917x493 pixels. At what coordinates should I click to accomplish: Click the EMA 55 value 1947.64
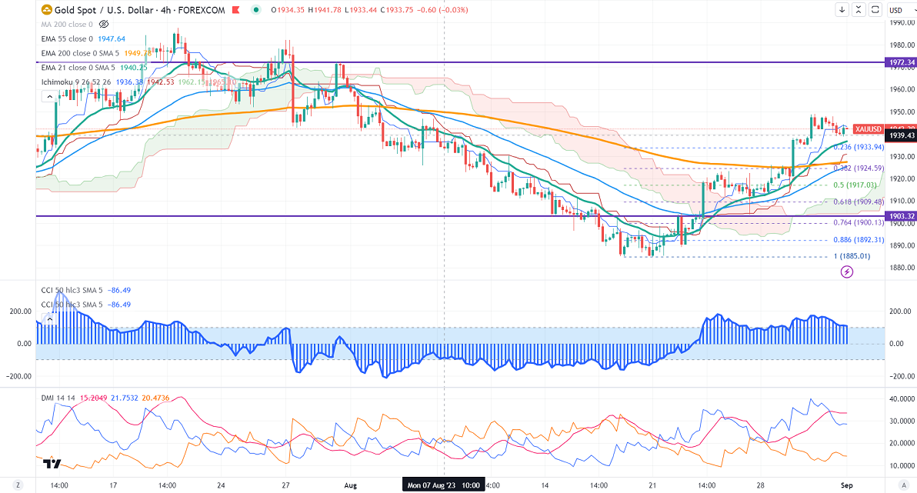[112, 39]
